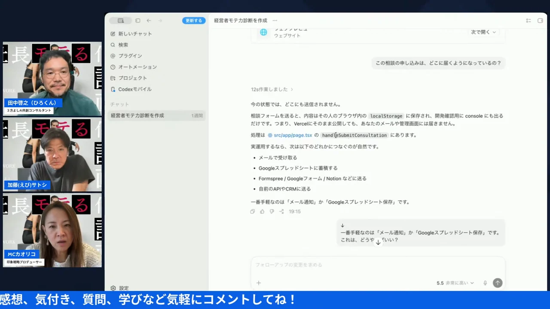Click the localStorage code text

[386, 116]
